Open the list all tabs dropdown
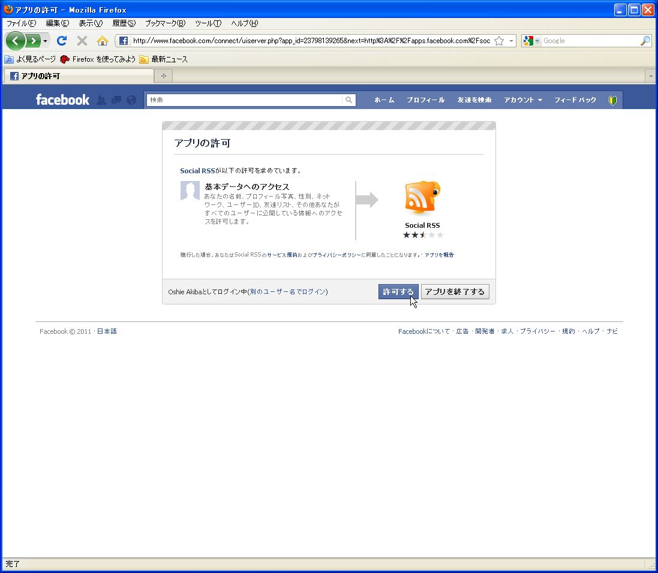The image size is (658, 573). click(651, 76)
